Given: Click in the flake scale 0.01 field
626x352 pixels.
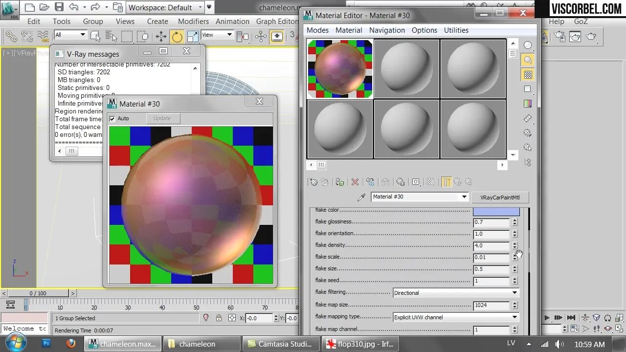Looking at the screenshot, I should pos(492,257).
